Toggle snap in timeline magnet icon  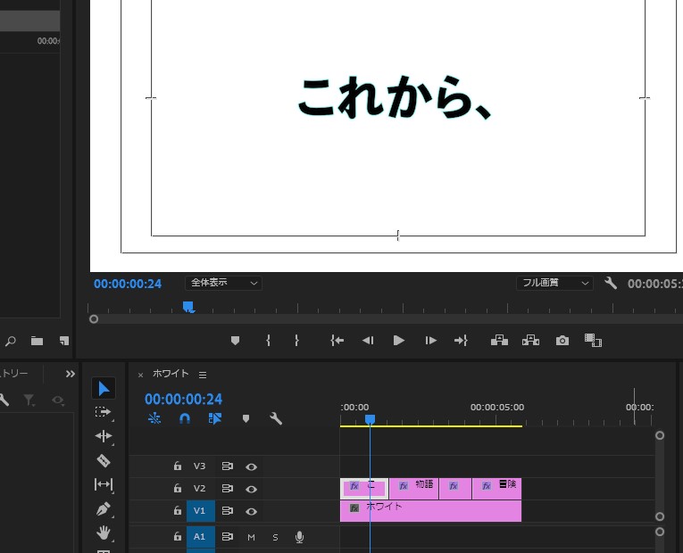click(185, 418)
